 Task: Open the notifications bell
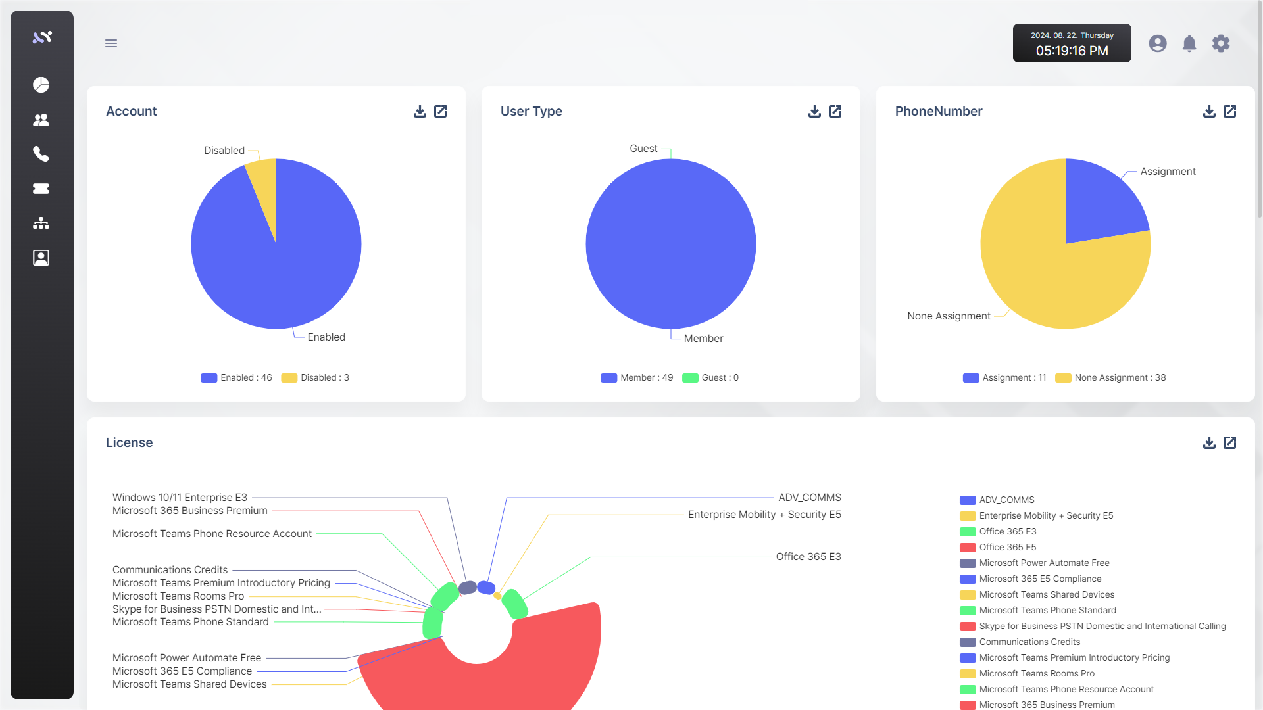[1189, 43]
